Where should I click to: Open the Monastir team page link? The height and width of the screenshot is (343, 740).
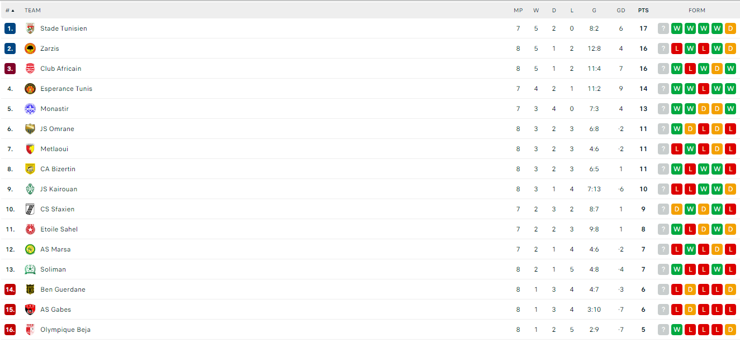click(x=55, y=109)
